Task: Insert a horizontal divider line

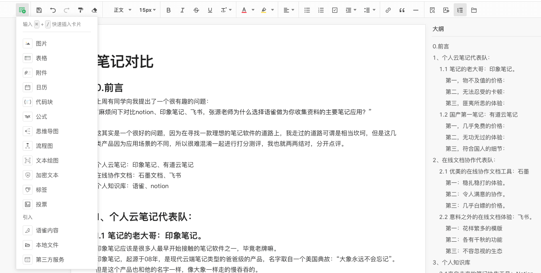Action: (415, 10)
